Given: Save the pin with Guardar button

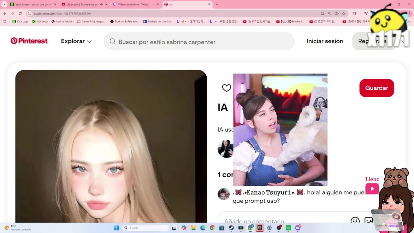Looking at the screenshot, I should pyautogui.click(x=376, y=88).
